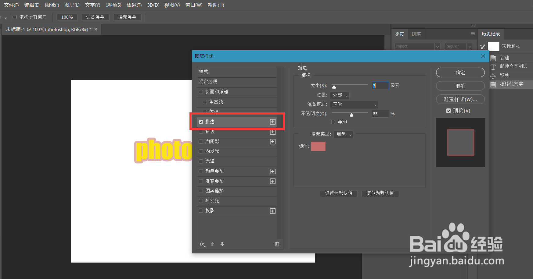The width and height of the screenshot is (533, 279).
Task: Toggle the 预览(V) checkbox
Action: pos(448,111)
